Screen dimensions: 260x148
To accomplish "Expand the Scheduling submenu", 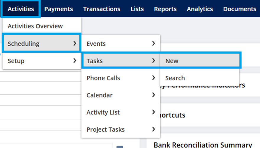I will (x=41, y=44).
